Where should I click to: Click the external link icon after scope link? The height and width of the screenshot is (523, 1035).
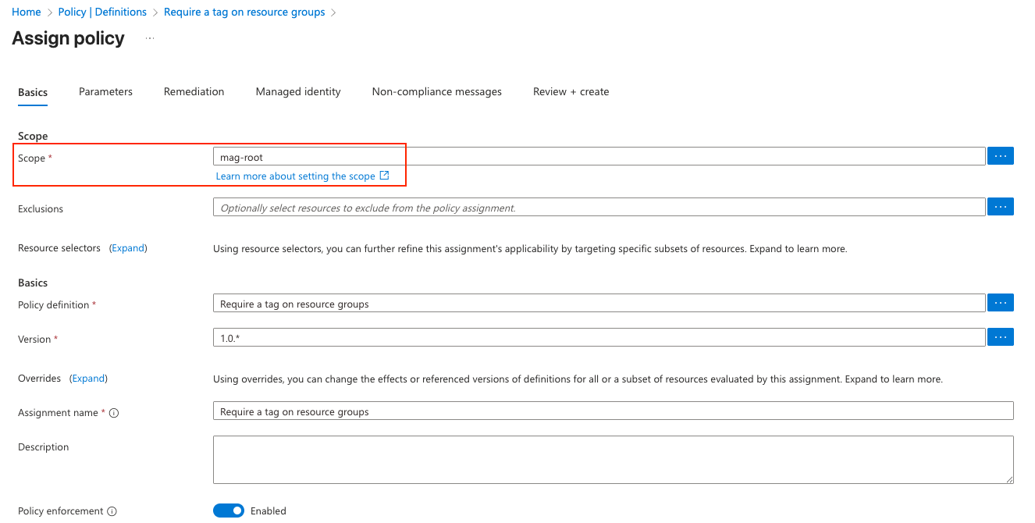[x=384, y=176]
